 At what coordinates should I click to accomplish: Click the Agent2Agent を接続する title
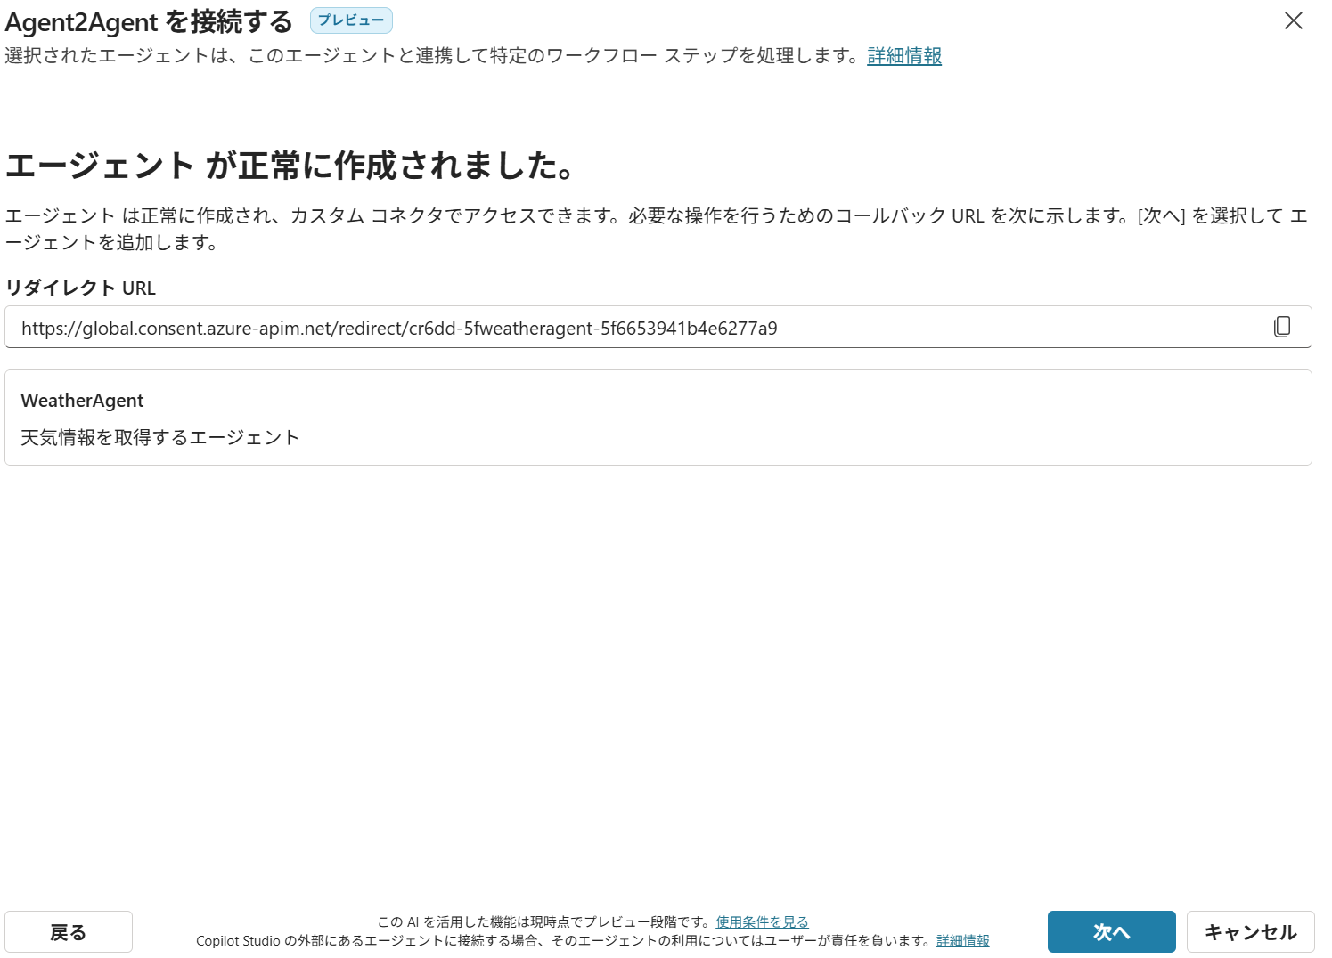click(x=149, y=21)
